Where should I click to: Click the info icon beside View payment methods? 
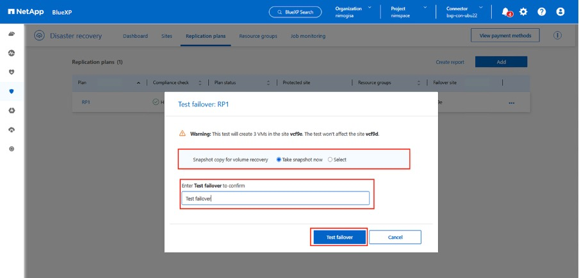[x=558, y=35]
